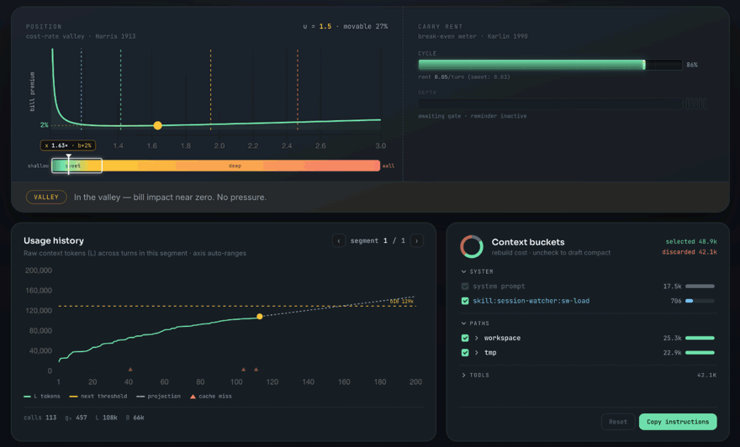The width and height of the screenshot is (740, 447).
Task: Click the deep zone of the position bar
Action: (235, 166)
